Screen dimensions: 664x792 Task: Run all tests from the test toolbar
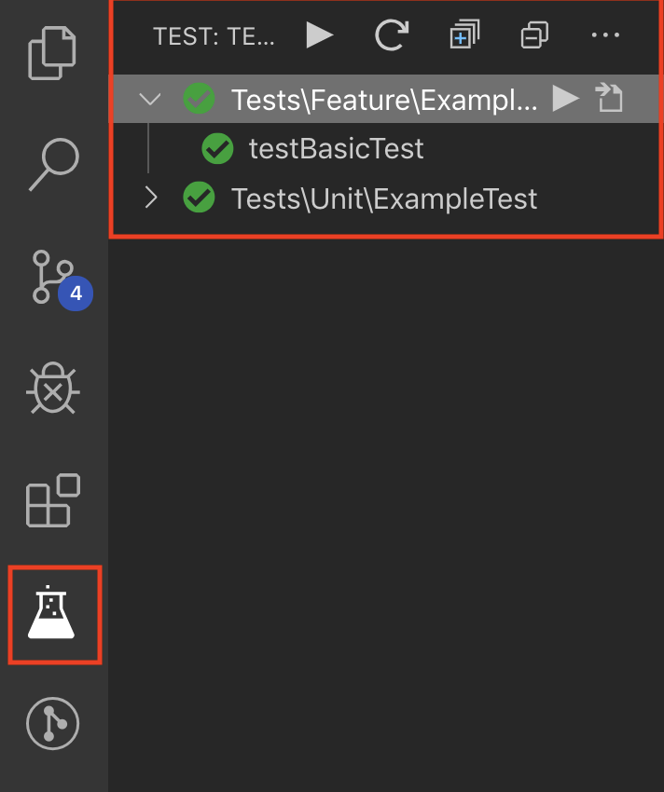tap(320, 36)
